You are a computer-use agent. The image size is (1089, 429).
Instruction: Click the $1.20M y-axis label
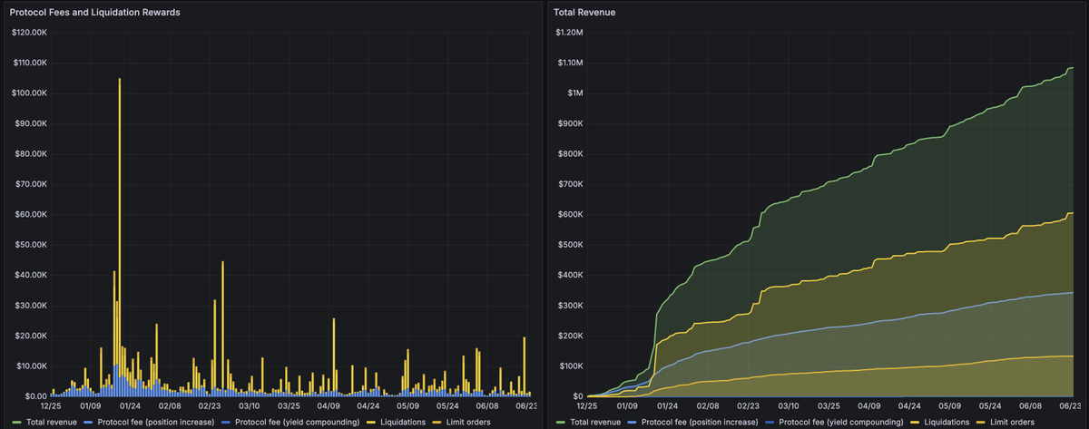570,33
